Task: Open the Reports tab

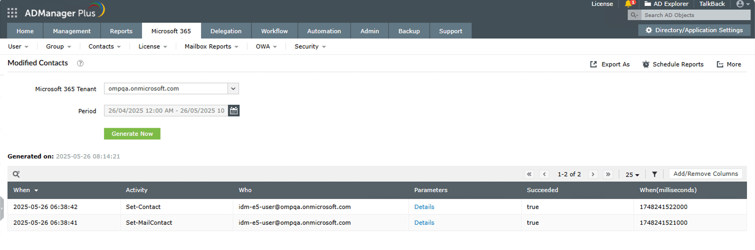Action: (121, 31)
